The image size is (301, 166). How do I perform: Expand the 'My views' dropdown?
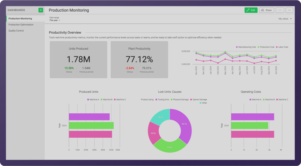tap(285, 19)
